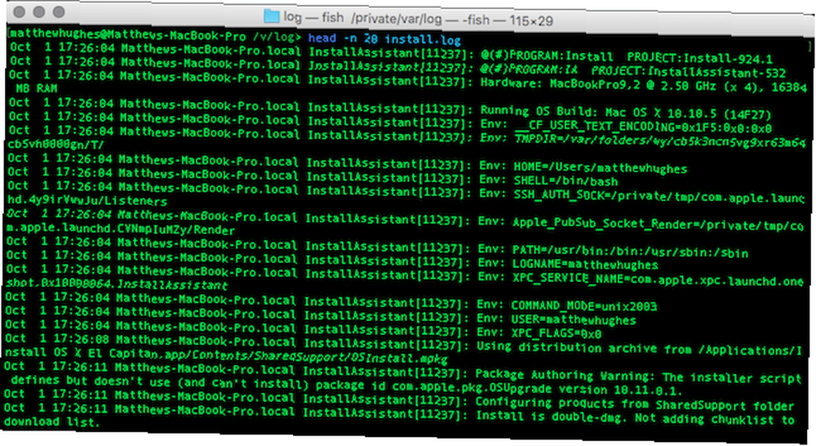This screenshot has width=816, height=446.
Task: Click the 'com.apple.pkg.OSUpgrade version 10.11.0.1' text
Action: 537,389
